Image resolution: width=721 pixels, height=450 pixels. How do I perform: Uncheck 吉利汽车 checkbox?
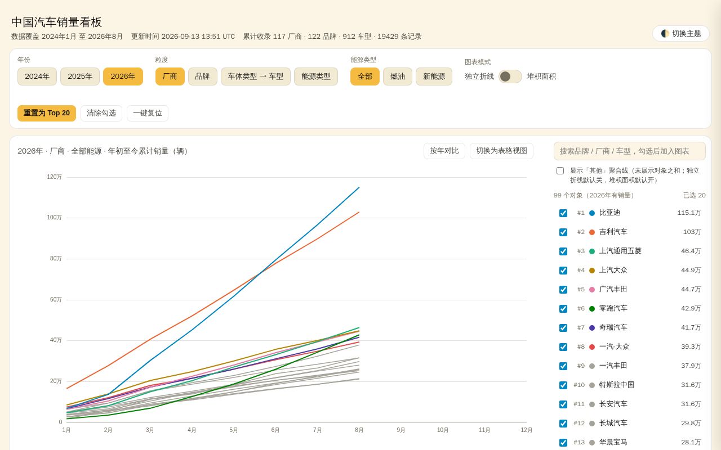tap(563, 232)
